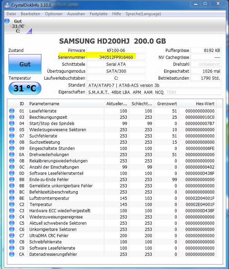Click the ID column header
This screenshot has height=269, width=229.
[x=22, y=104]
